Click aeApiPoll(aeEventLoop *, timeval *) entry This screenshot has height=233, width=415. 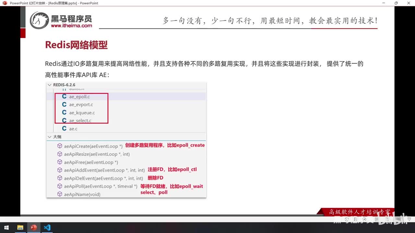(101, 186)
